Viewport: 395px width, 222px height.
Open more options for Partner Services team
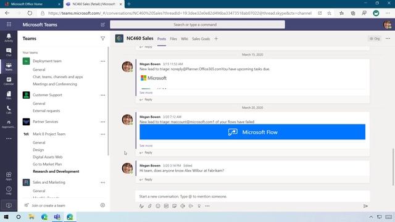(x=103, y=122)
